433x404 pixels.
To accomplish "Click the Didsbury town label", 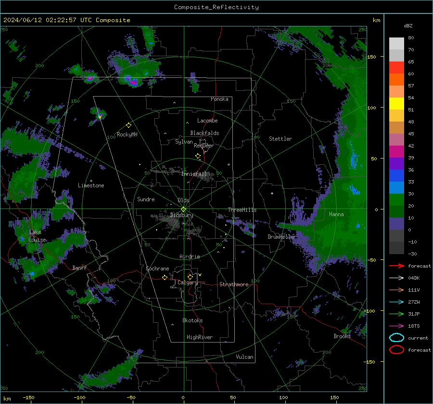I will point(181,215).
